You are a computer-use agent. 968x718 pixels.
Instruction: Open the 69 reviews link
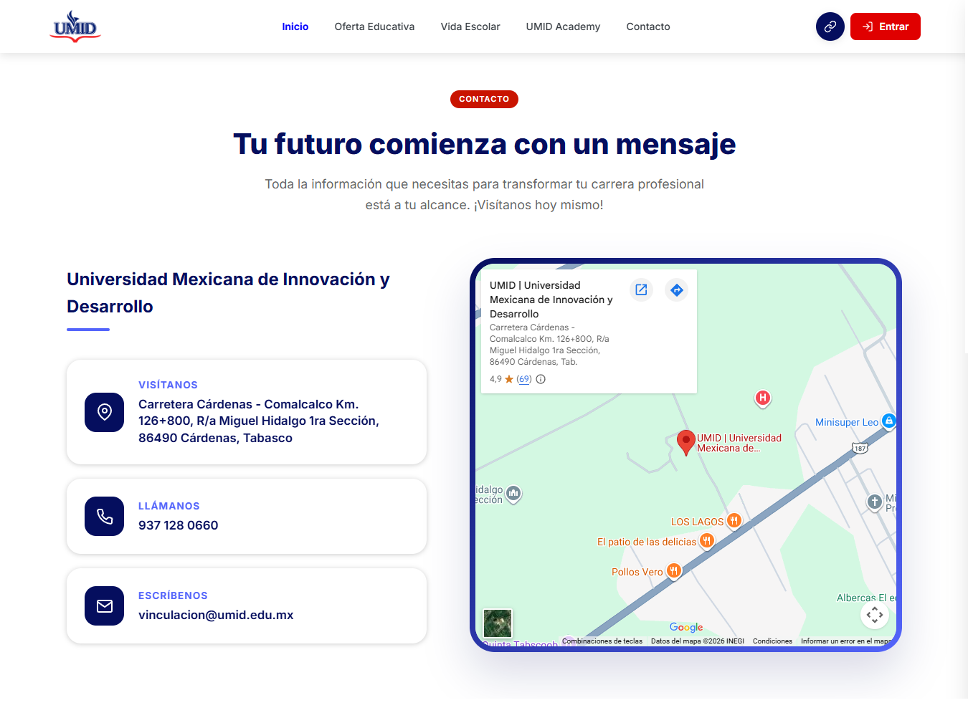(x=524, y=379)
